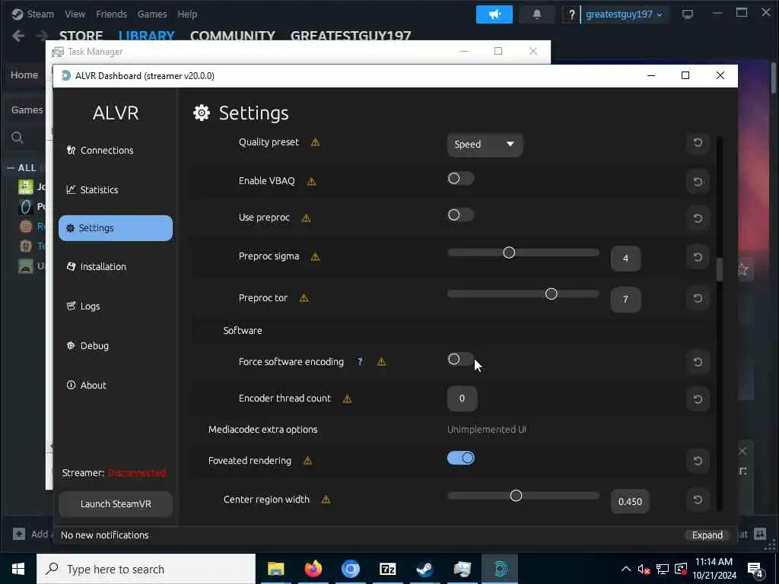Click the Center region width slider handle
The width and height of the screenshot is (779, 584).
516,496
